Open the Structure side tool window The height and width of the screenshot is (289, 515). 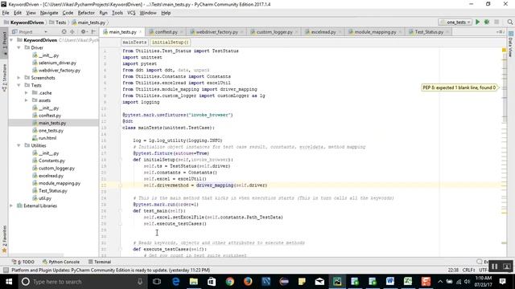[4, 77]
